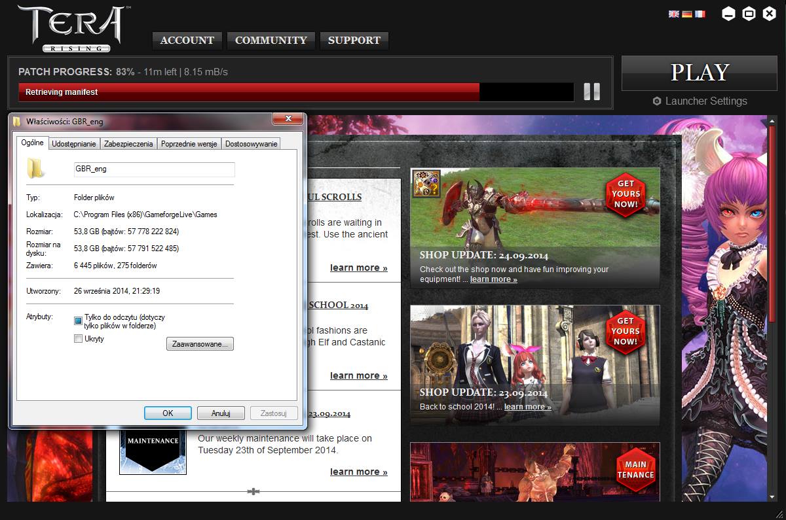Click the shop item icon on top banner
Image resolution: width=786 pixels, height=520 pixels.
tap(426, 184)
